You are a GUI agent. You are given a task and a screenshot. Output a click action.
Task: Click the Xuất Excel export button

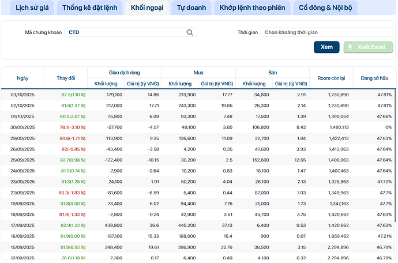[368, 47]
